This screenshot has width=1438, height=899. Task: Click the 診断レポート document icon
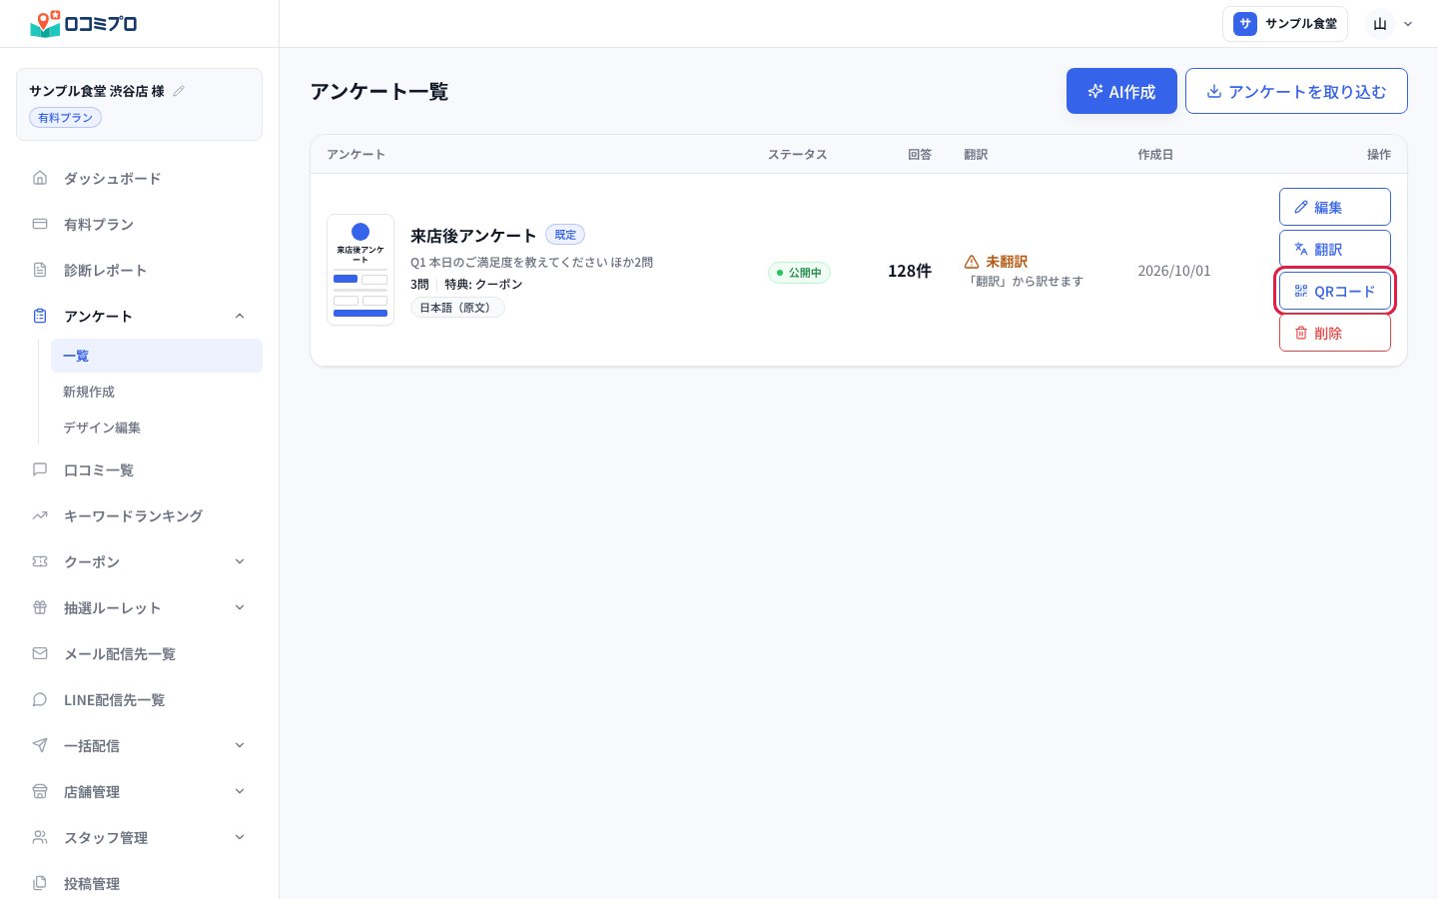pos(40,270)
